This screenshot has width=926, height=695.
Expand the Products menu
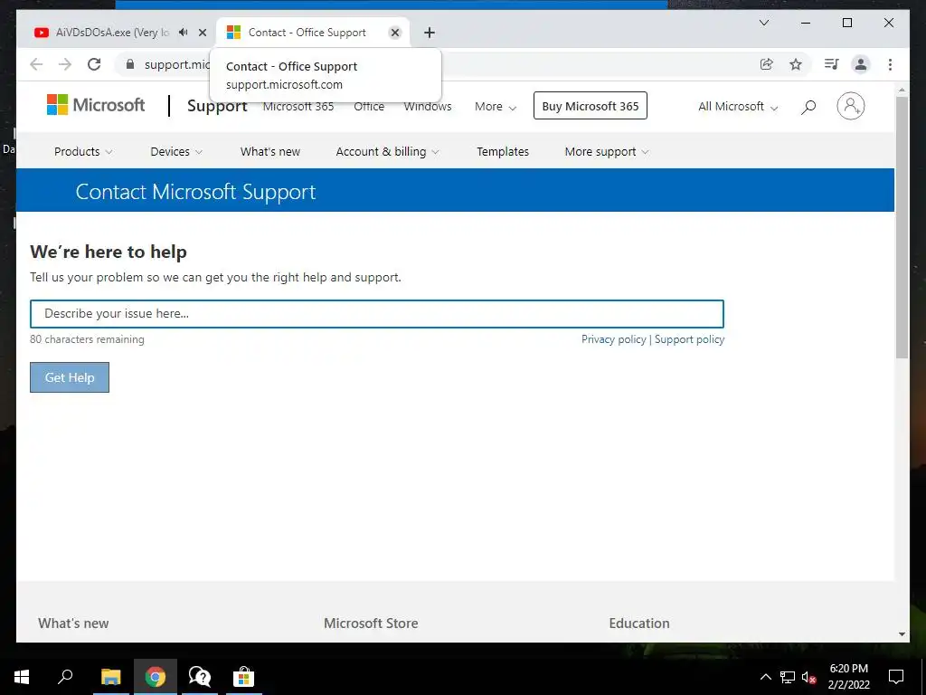tap(83, 151)
